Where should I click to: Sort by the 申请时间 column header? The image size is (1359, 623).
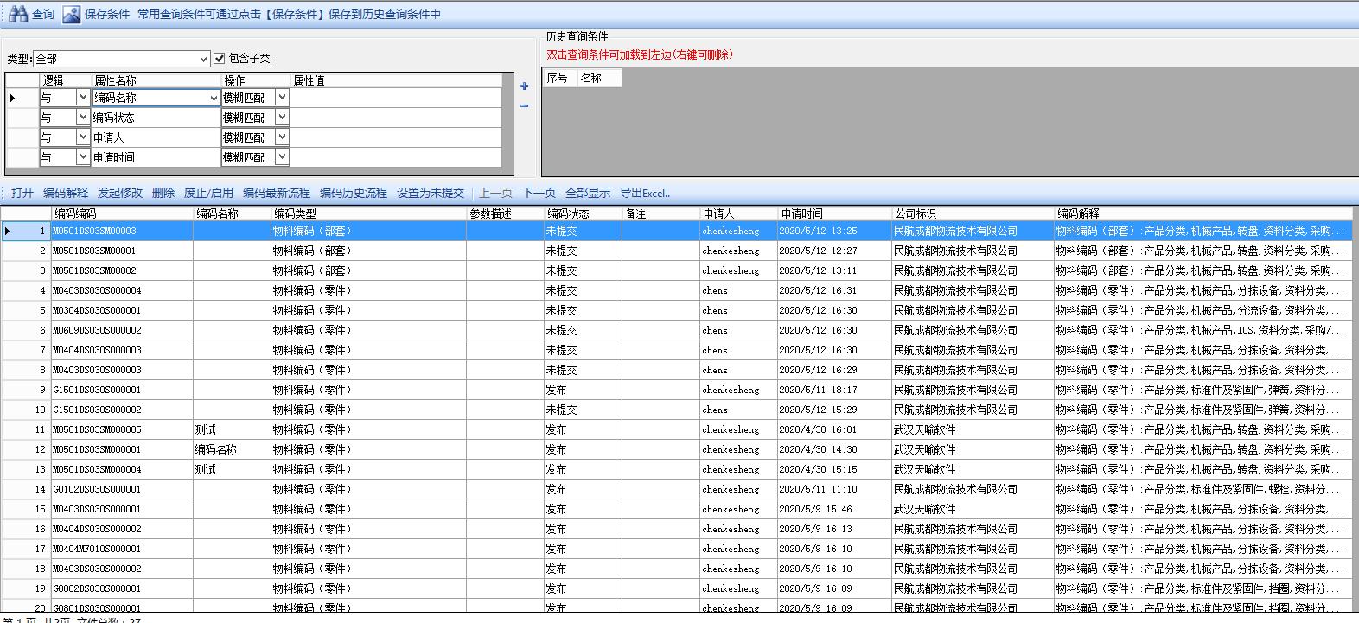tap(834, 213)
